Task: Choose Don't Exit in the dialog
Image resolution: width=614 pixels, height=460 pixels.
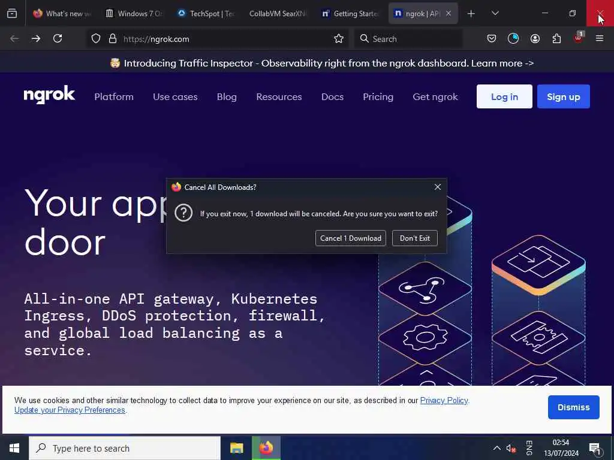Action: coord(415,238)
